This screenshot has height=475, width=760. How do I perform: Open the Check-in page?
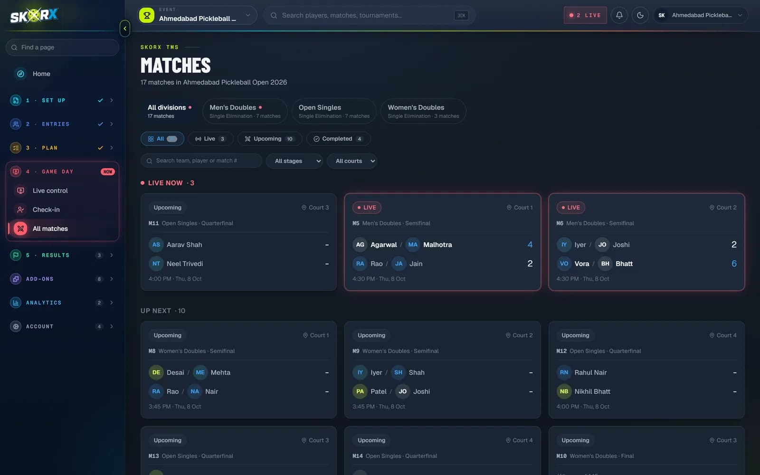coord(63,209)
